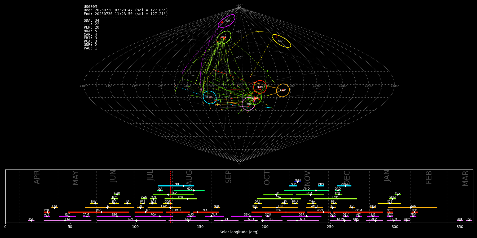The height and width of the screenshot is (238, 477).
Task: Click the +270 longitude label on sky map
Action: pos(316,86)
